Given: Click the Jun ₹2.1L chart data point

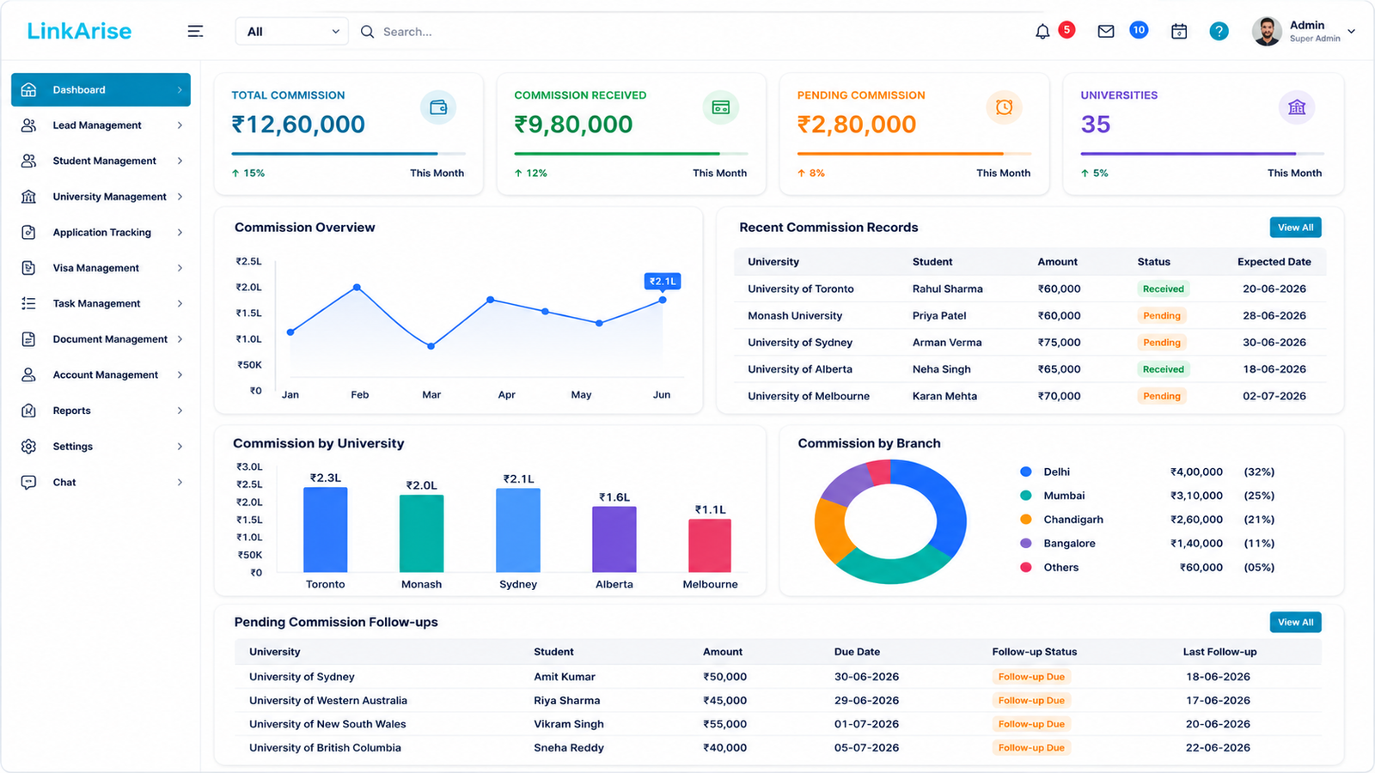Looking at the screenshot, I should coord(663,300).
